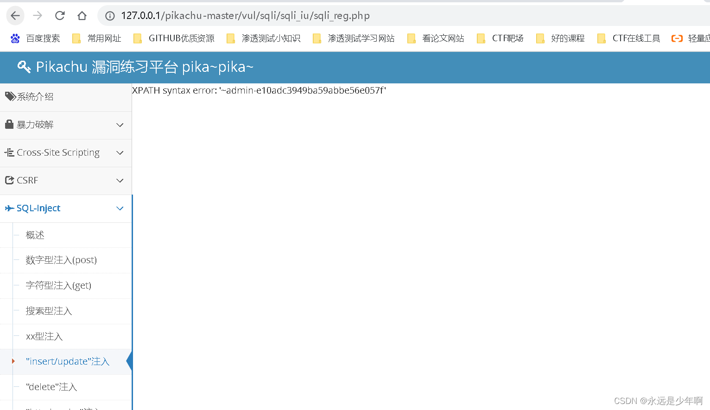Click the share icon beside CSRF

pyautogui.click(x=9, y=180)
